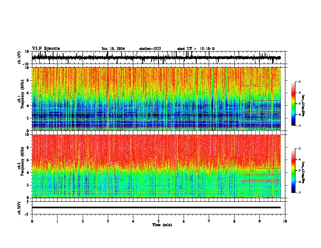Click the "2" kHz tick on ch.1 spectrogram
The height and width of the screenshot is (248, 321).
click(28, 118)
